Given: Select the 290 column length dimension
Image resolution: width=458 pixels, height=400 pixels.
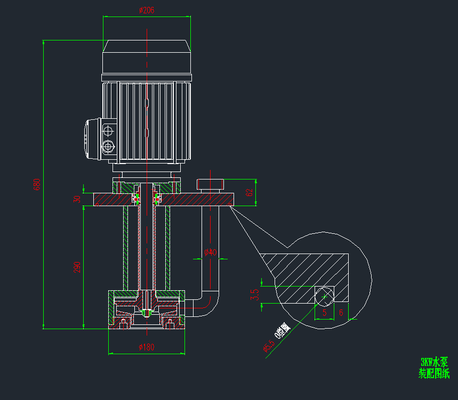Looking at the screenshot, I should click(77, 267).
